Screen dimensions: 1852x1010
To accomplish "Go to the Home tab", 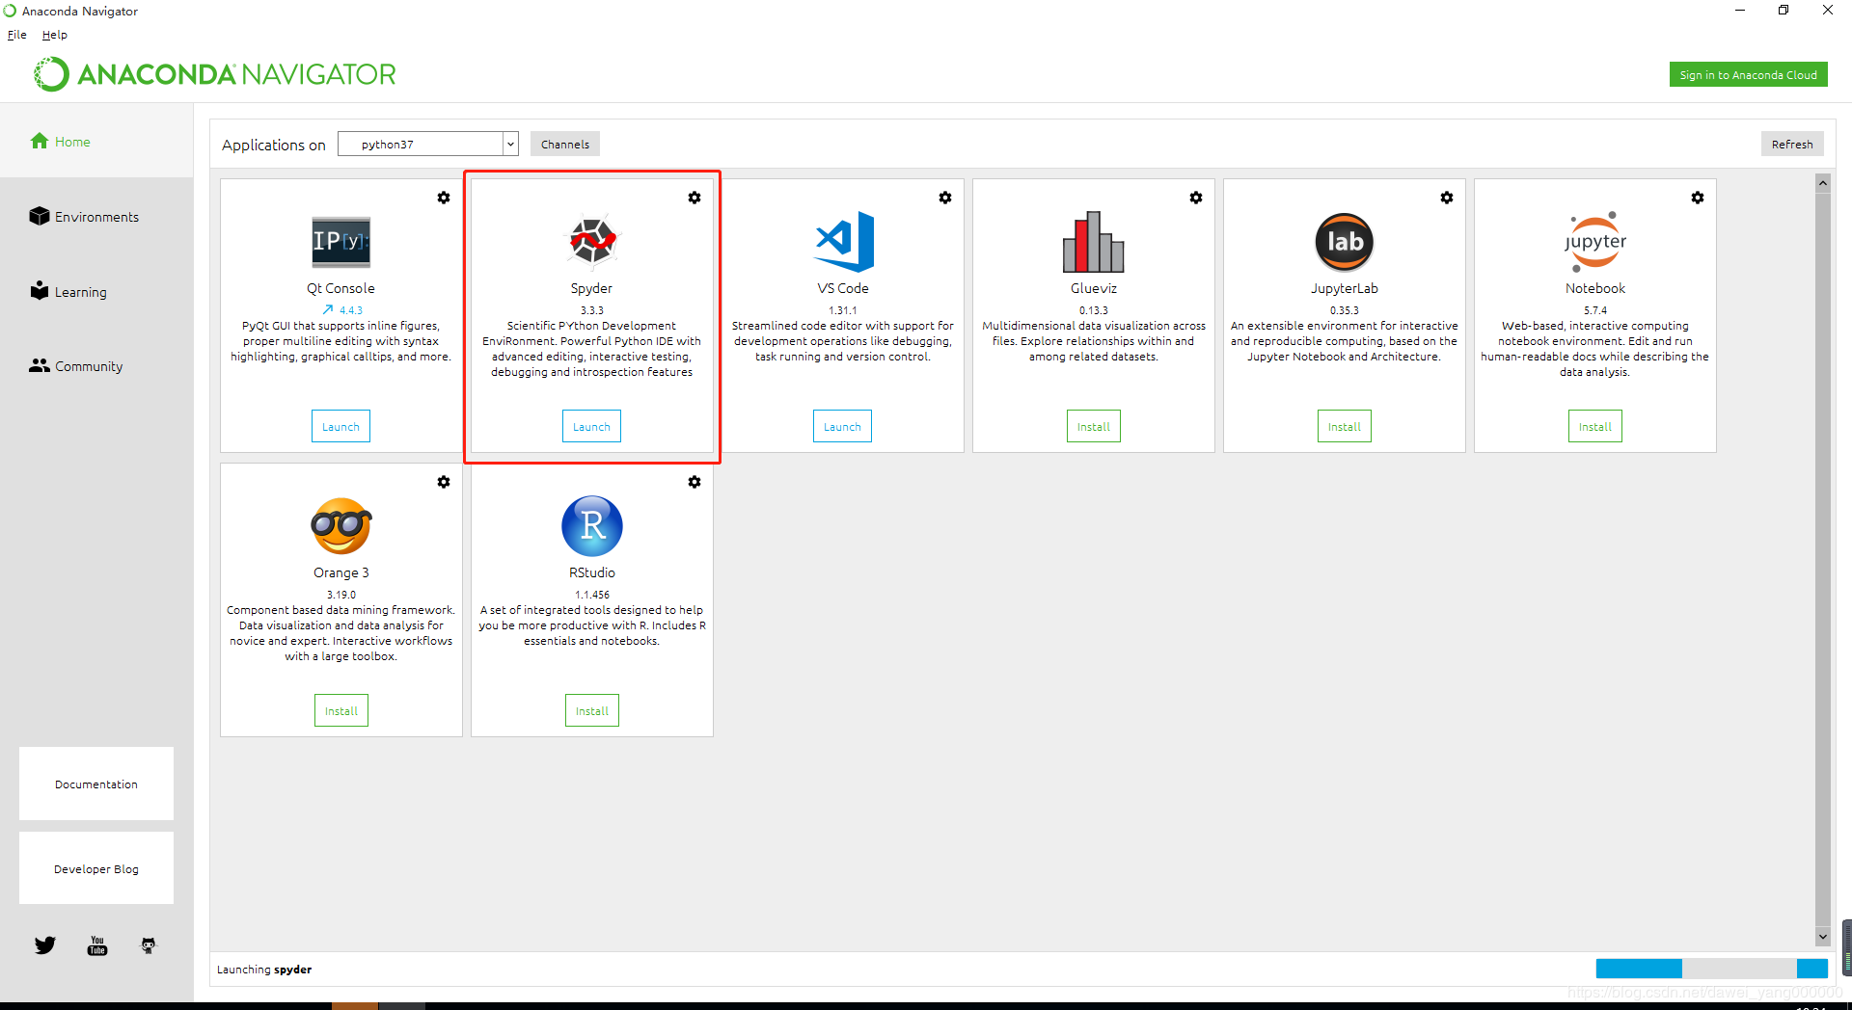I will click(96, 141).
